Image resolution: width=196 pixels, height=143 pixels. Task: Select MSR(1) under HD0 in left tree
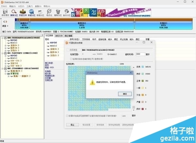[14, 43]
